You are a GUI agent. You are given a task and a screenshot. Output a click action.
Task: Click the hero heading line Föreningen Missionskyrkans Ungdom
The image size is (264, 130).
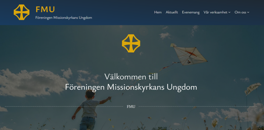[x=131, y=87]
